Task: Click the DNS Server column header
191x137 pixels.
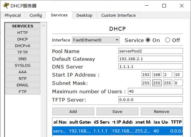Action: (102, 122)
